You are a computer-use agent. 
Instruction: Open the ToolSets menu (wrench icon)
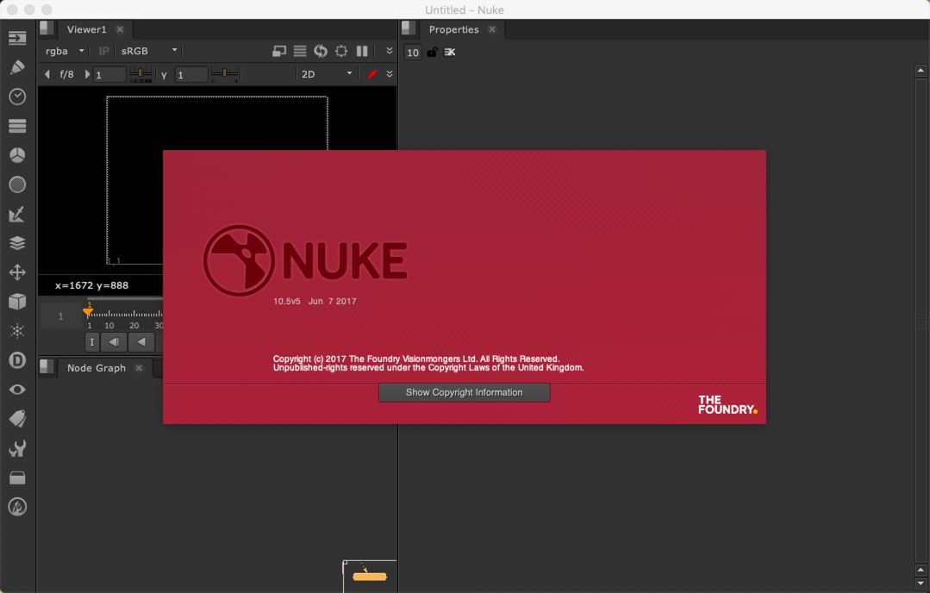[x=17, y=448]
